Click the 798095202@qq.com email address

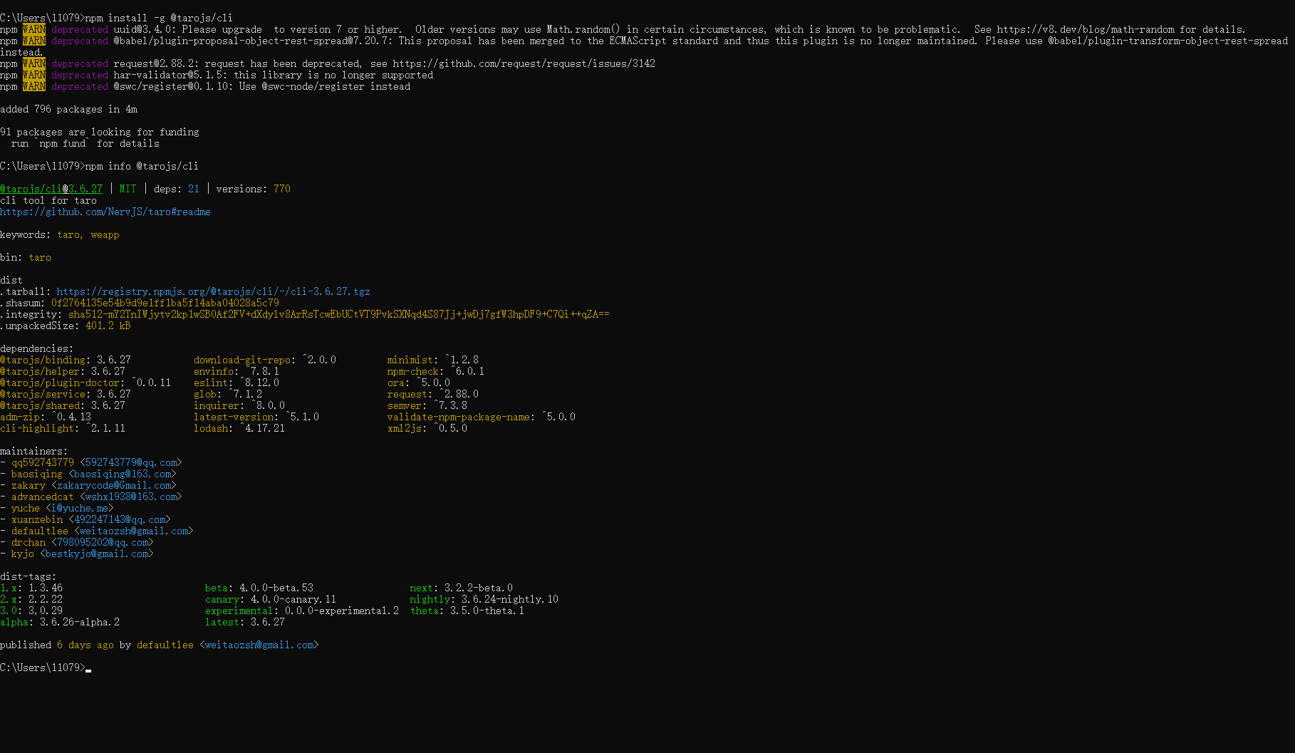(x=103, y=542)
